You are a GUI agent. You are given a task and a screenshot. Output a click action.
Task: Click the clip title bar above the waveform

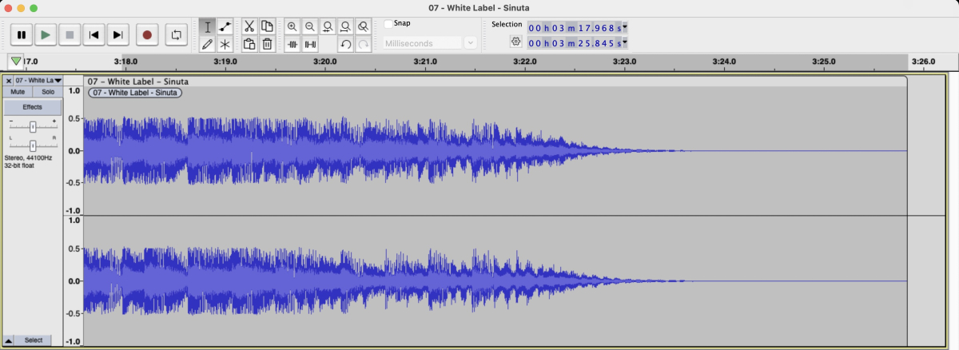[x=495, y=81]
